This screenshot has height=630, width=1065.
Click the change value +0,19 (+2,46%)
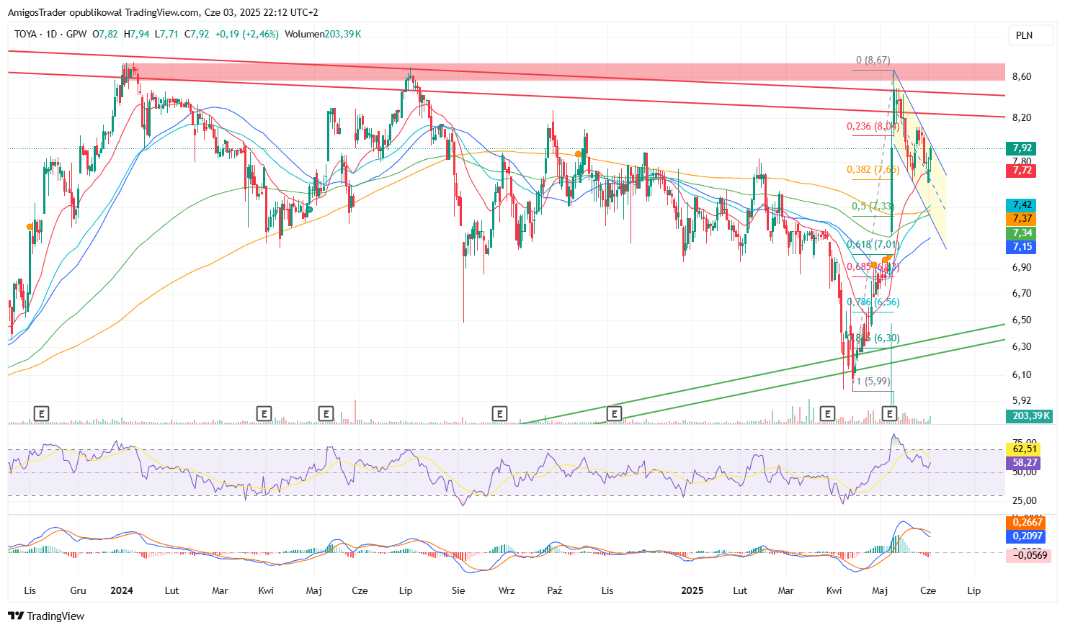(x=246, y=34)
